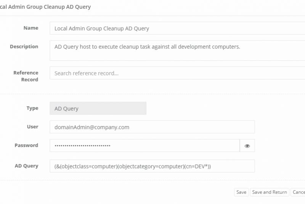This screenshot has height=204, width=305.
Task: Click the AD Query field label
Action: [26, 166]
